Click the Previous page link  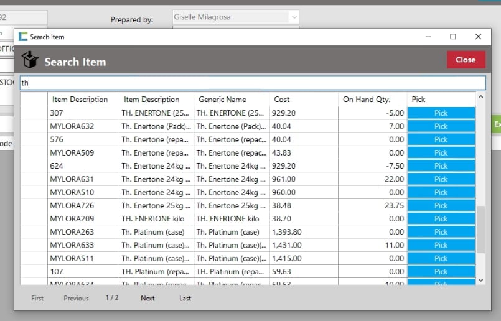point(76,299)
